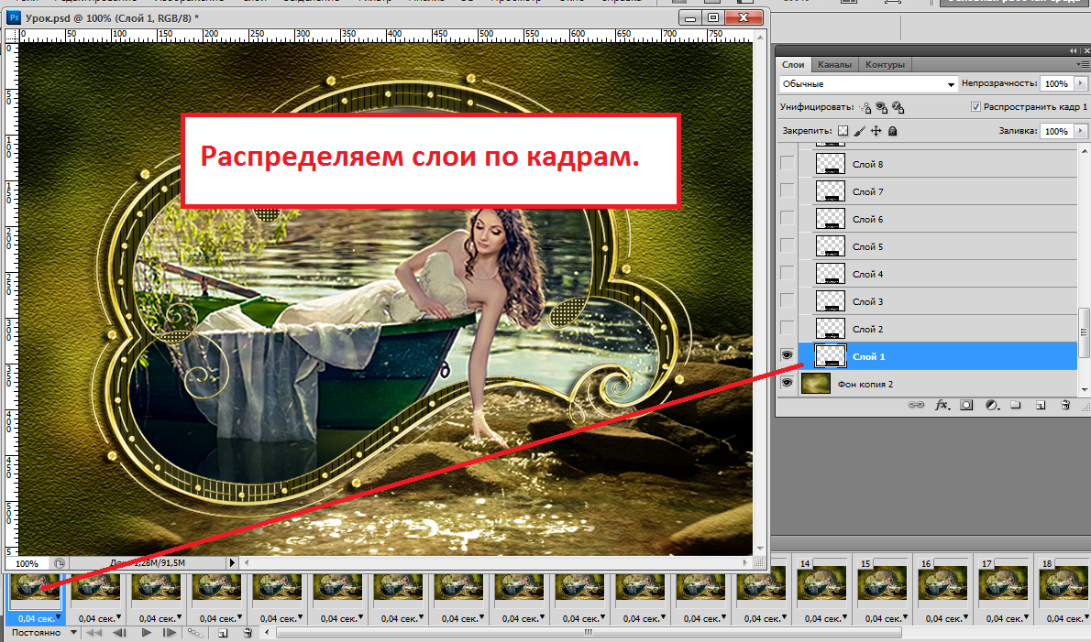Select animation frame 16 thumbnail

point(943,583)
